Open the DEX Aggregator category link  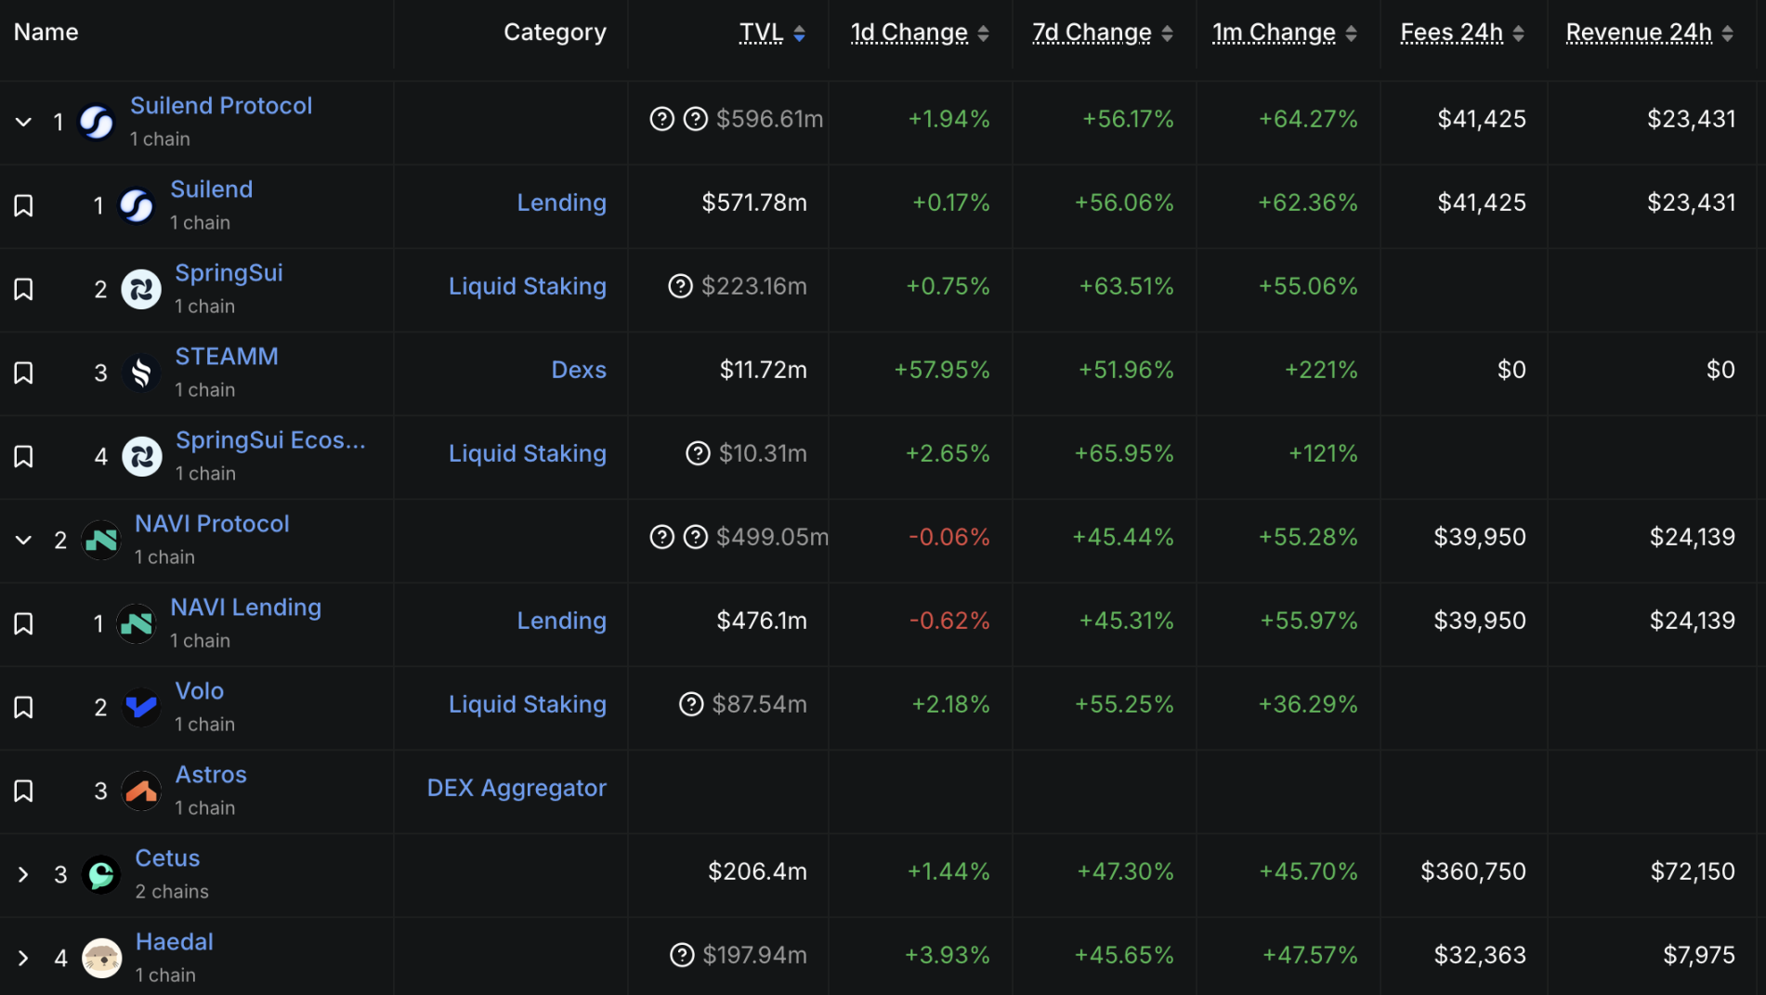(x=517, y=788)
